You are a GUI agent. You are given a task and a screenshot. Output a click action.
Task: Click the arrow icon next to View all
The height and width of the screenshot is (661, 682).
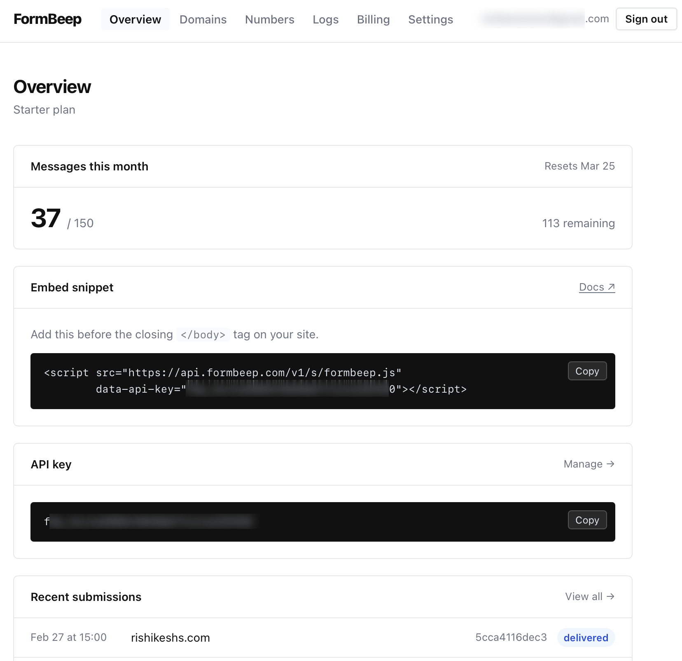pyautogui.click(x=611, y=596)
